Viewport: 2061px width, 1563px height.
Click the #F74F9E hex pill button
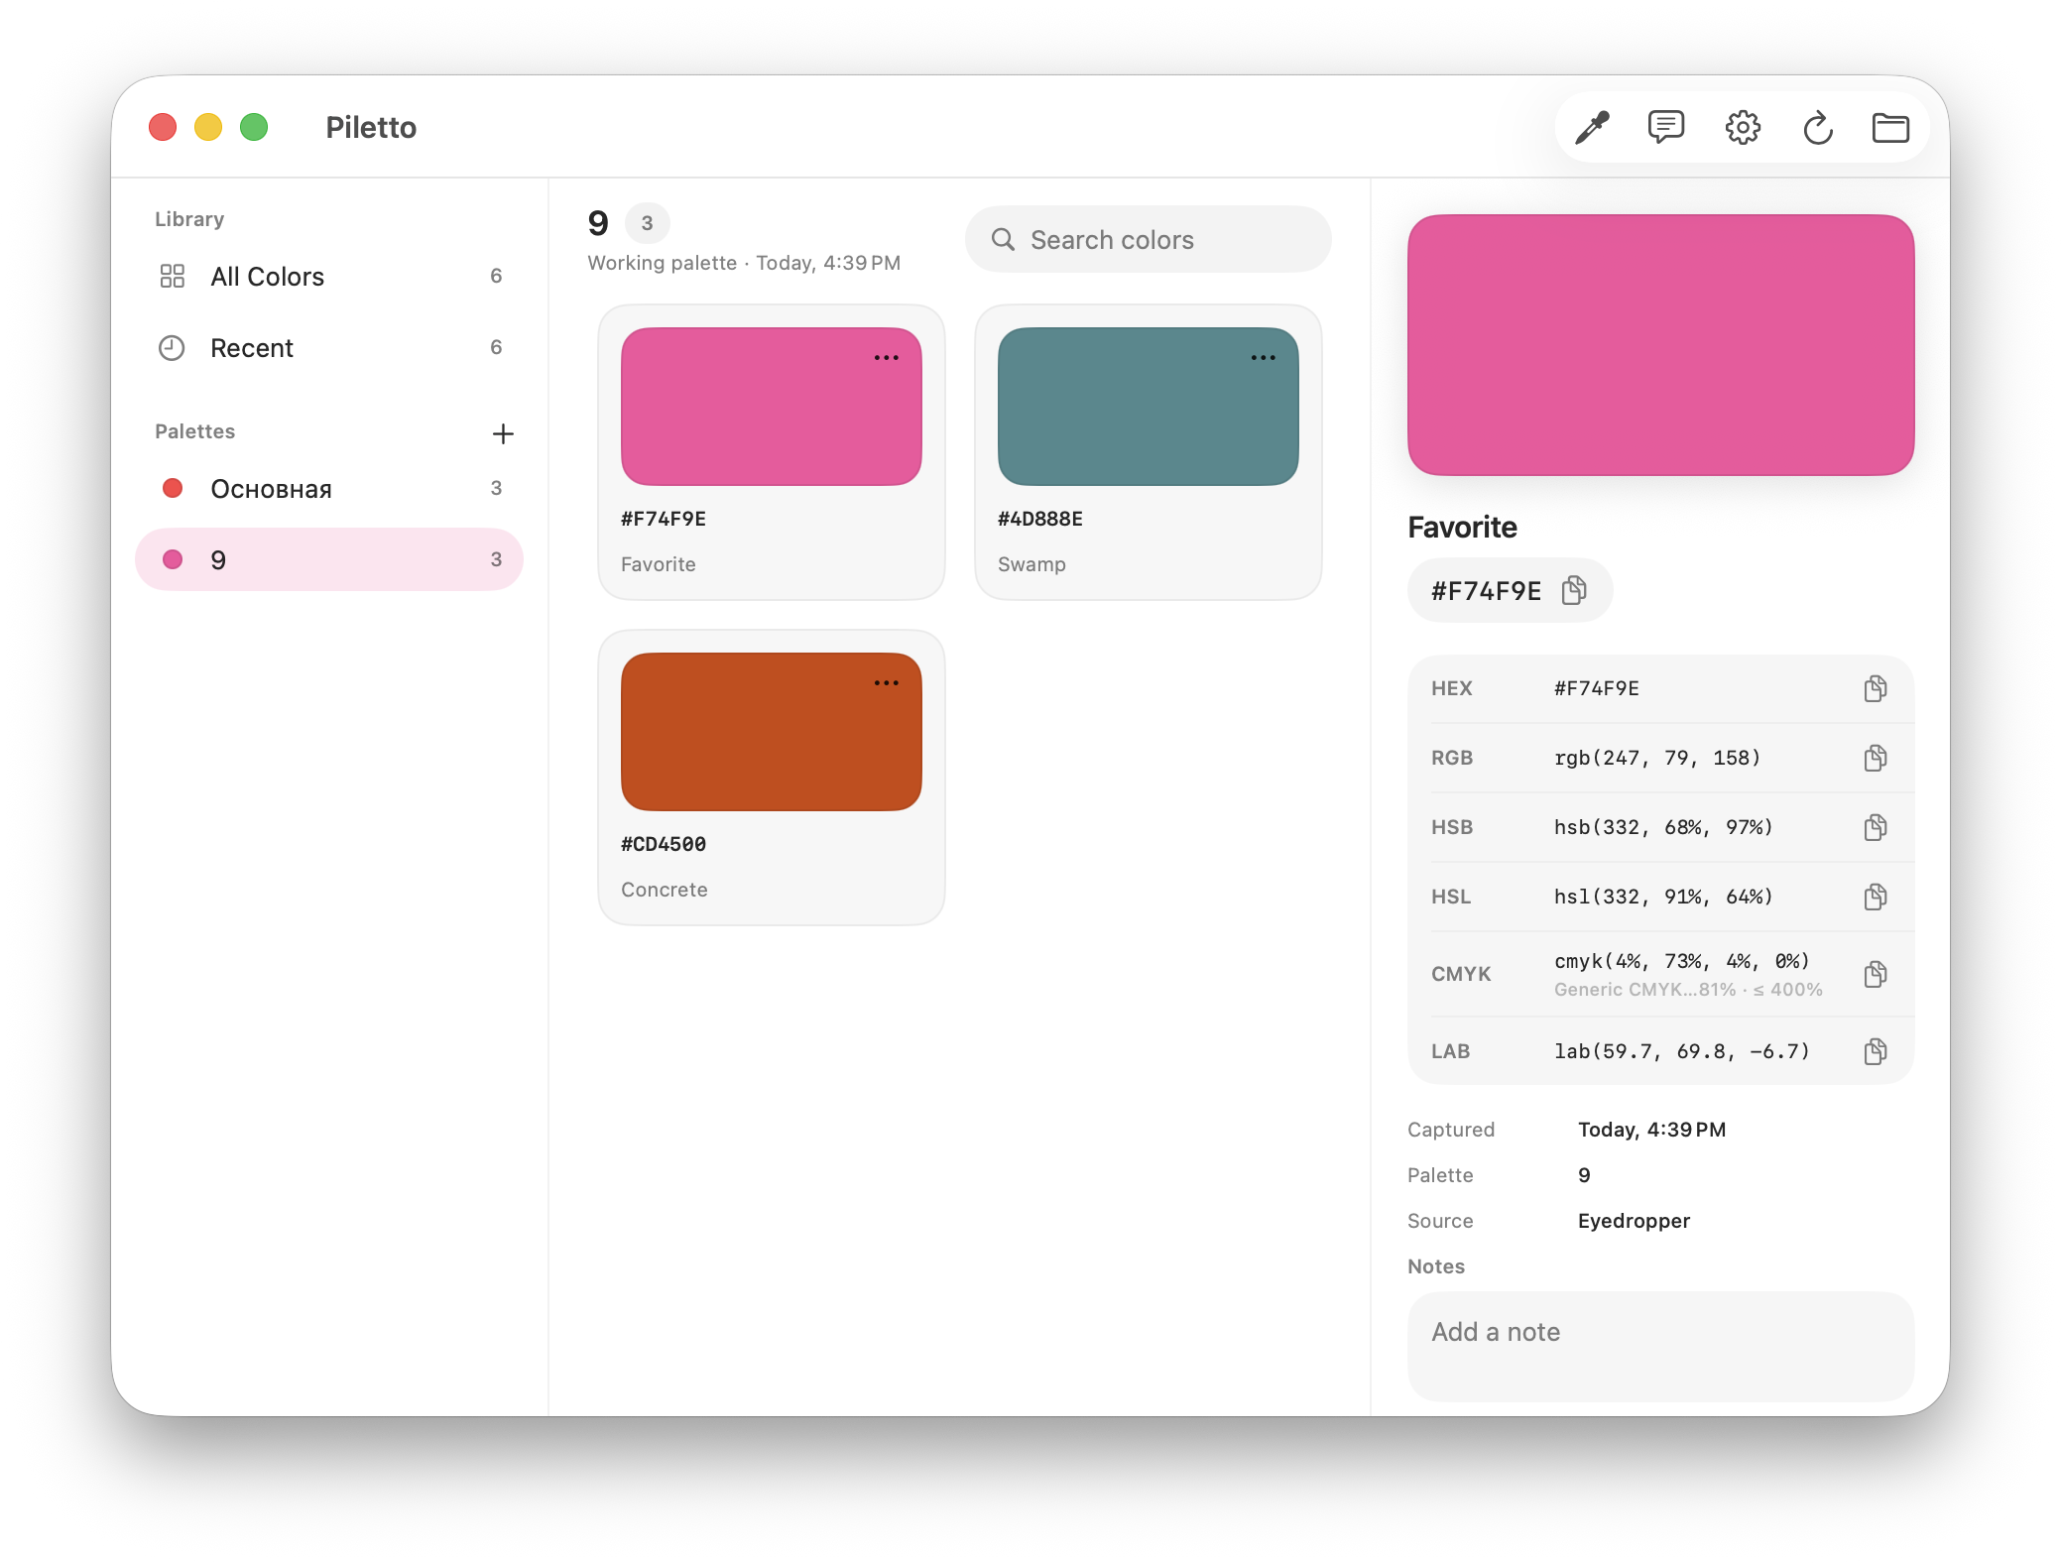click(x=1510, y=591)
